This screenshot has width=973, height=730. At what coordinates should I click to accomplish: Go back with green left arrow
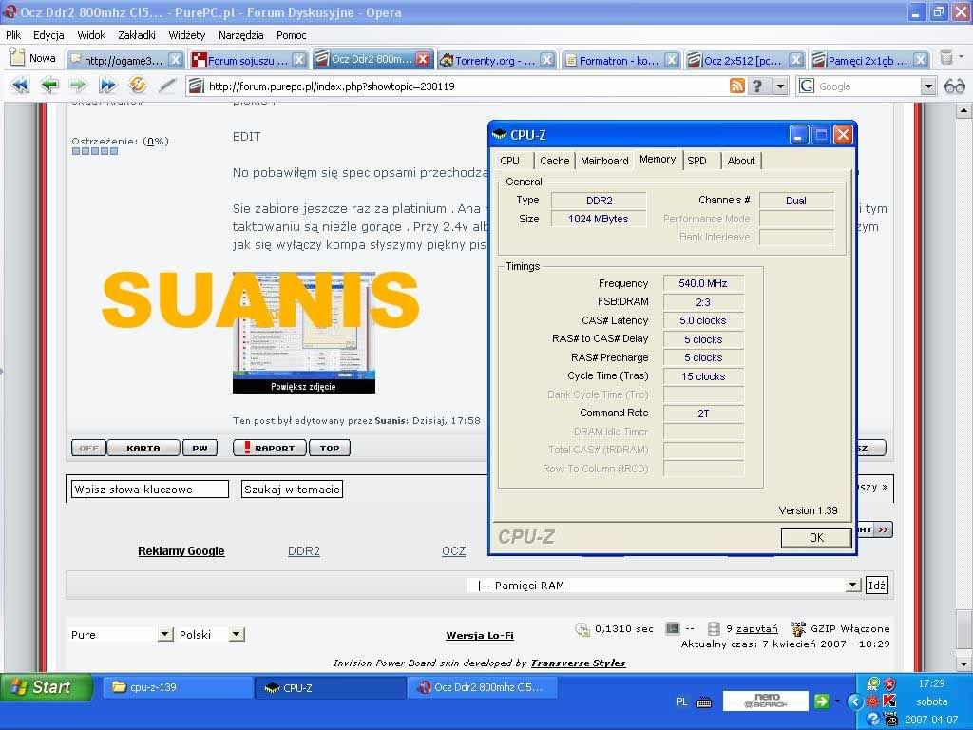[49, 85]
